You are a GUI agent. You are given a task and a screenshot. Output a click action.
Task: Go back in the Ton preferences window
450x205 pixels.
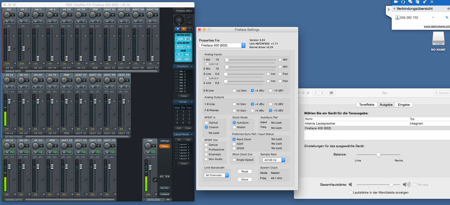point(315,93)
